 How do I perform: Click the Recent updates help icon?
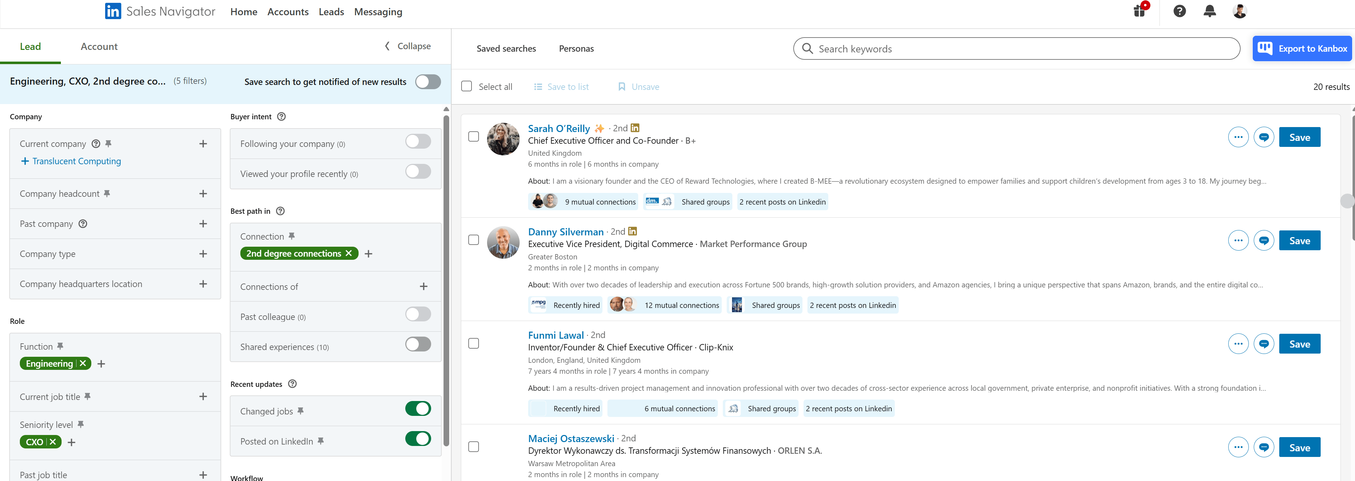click(292, 384)
